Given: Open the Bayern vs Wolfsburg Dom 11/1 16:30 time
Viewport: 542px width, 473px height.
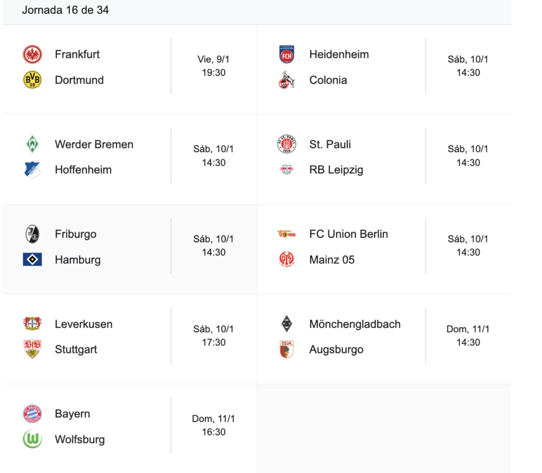Looking at the screenshot, I should [x=214, y=425].
